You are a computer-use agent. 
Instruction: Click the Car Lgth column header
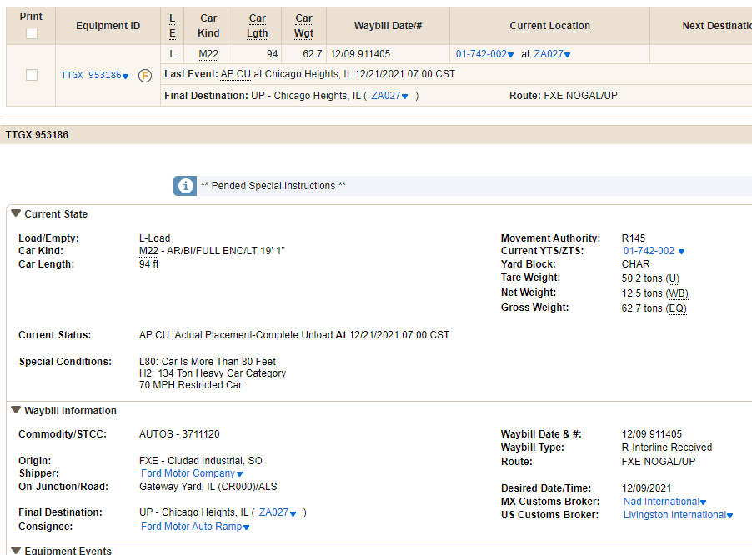(257, 26)
